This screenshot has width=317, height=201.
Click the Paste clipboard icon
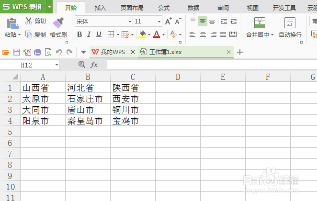tap(12, 23)
